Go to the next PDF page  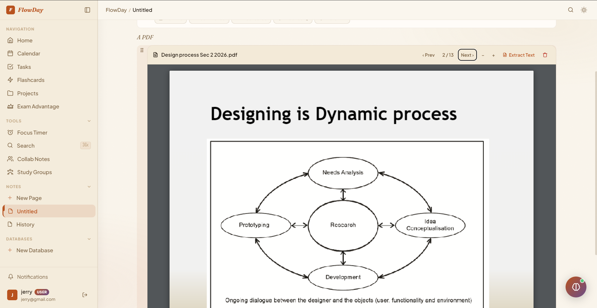pyautogui.click(x=467, y=55)
